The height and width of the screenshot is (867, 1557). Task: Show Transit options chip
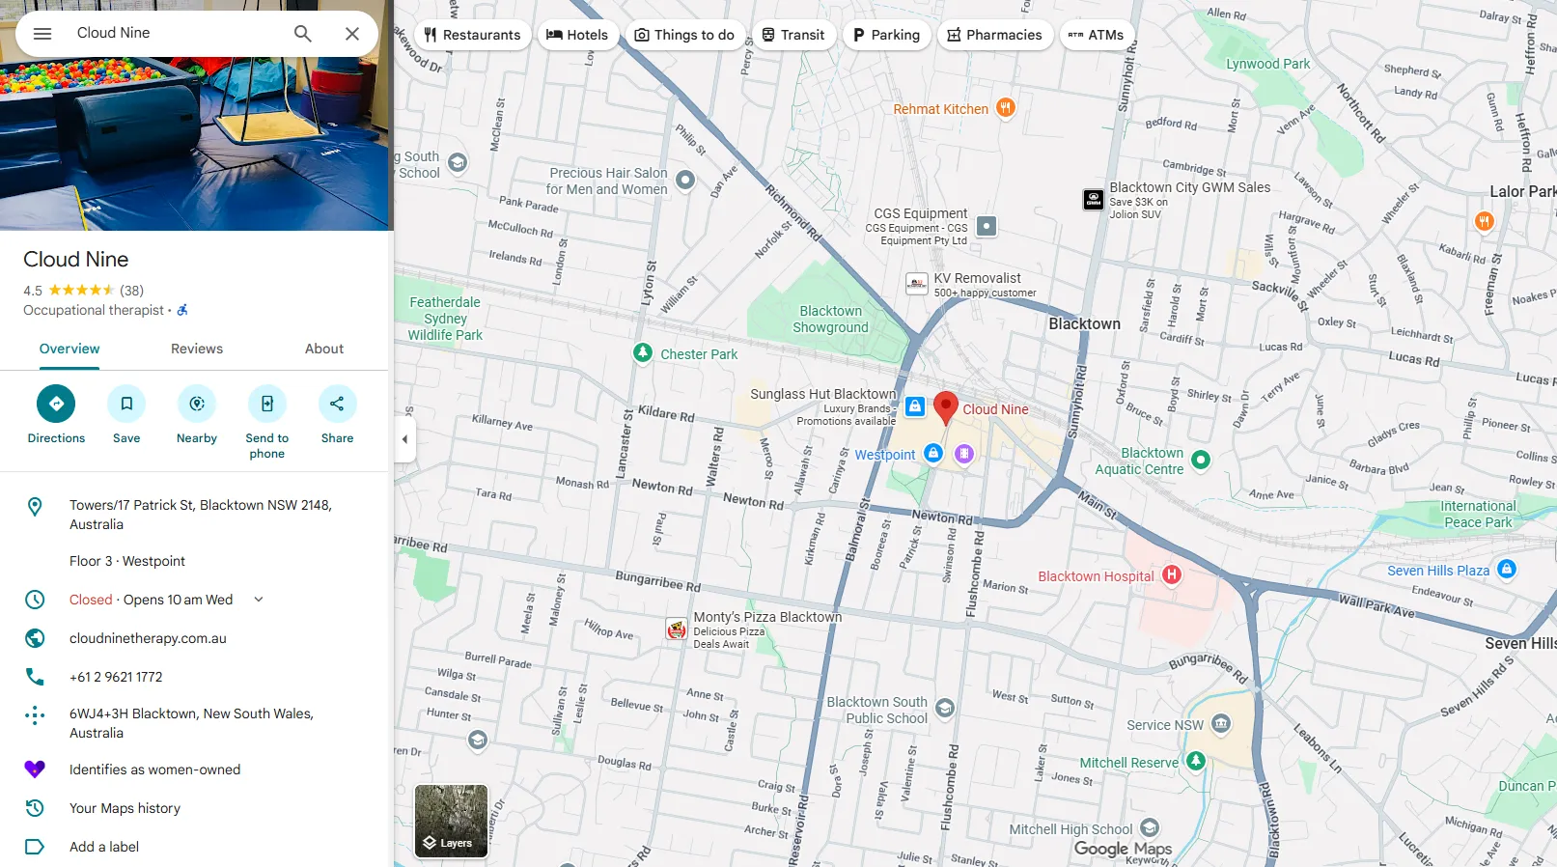click(793, 35)
